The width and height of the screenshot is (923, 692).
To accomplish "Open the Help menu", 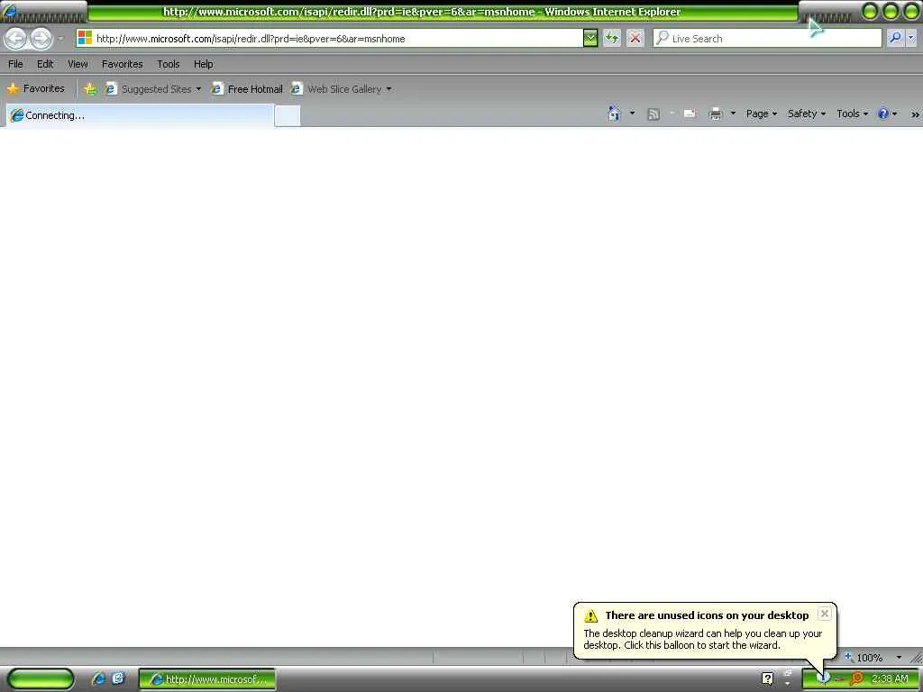I will click(x=203, y=64).
